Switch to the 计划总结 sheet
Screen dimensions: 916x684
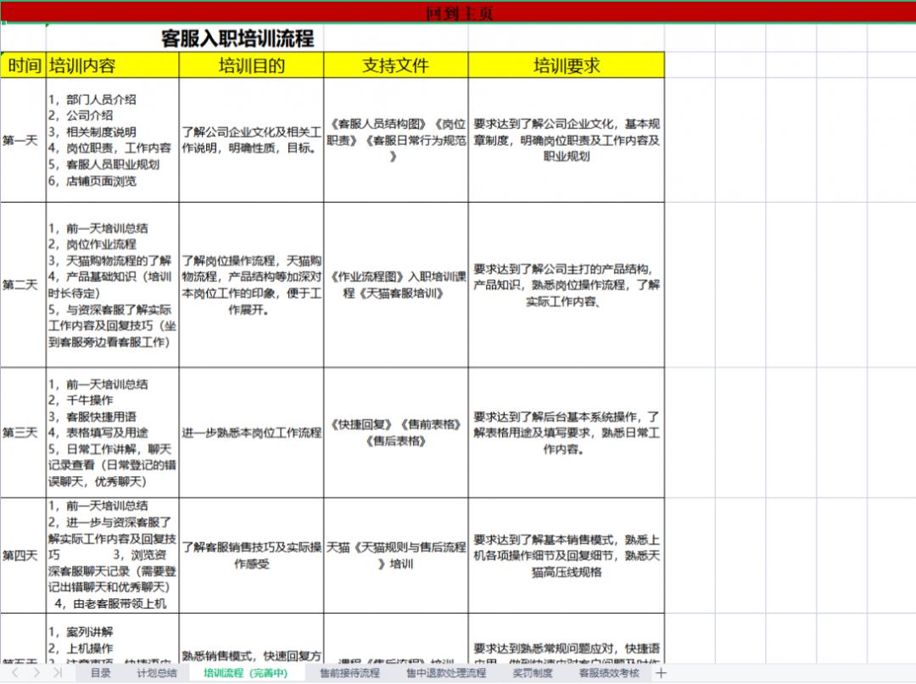pos(156,673)
